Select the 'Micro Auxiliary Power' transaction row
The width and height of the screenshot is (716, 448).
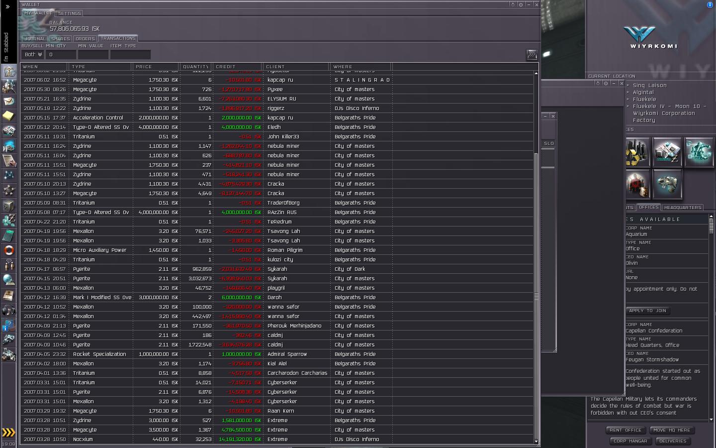277,250
